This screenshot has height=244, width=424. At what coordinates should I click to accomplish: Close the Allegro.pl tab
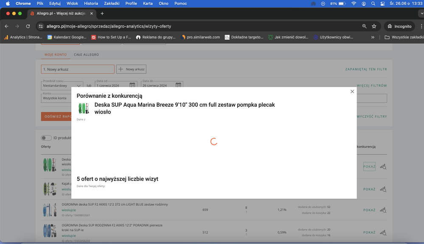[91, 14]
